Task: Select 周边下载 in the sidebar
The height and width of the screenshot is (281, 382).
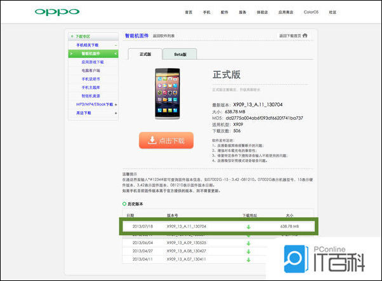Action: coord(84,113)
